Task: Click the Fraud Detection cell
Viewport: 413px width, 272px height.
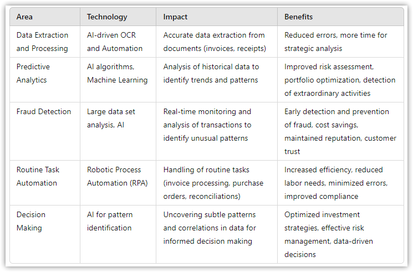Action: [x=45, y=131]
